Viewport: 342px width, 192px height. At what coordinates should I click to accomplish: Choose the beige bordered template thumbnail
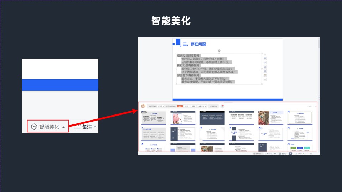coord(300,118)
